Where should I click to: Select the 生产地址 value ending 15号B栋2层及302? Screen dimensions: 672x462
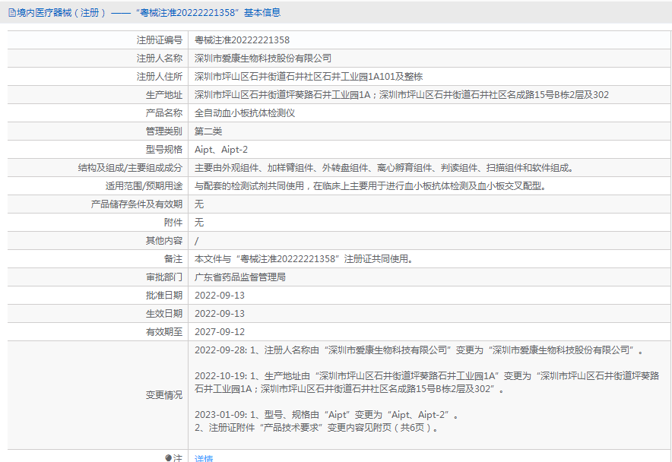pos(401,95)
